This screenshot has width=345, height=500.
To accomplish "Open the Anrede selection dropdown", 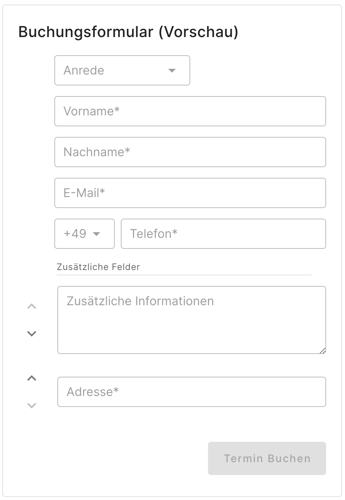I will pyautogui.click(x=122, y=70).
